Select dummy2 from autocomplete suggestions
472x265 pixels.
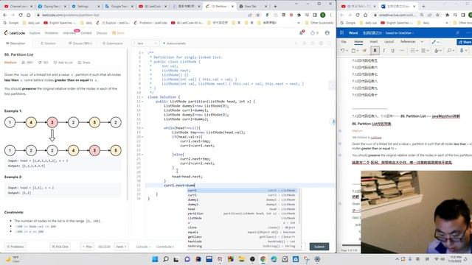click(243, 205)
